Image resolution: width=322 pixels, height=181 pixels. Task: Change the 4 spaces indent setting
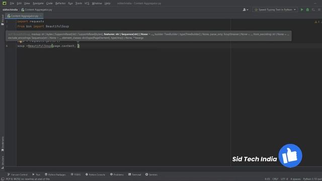click(295, 179)
